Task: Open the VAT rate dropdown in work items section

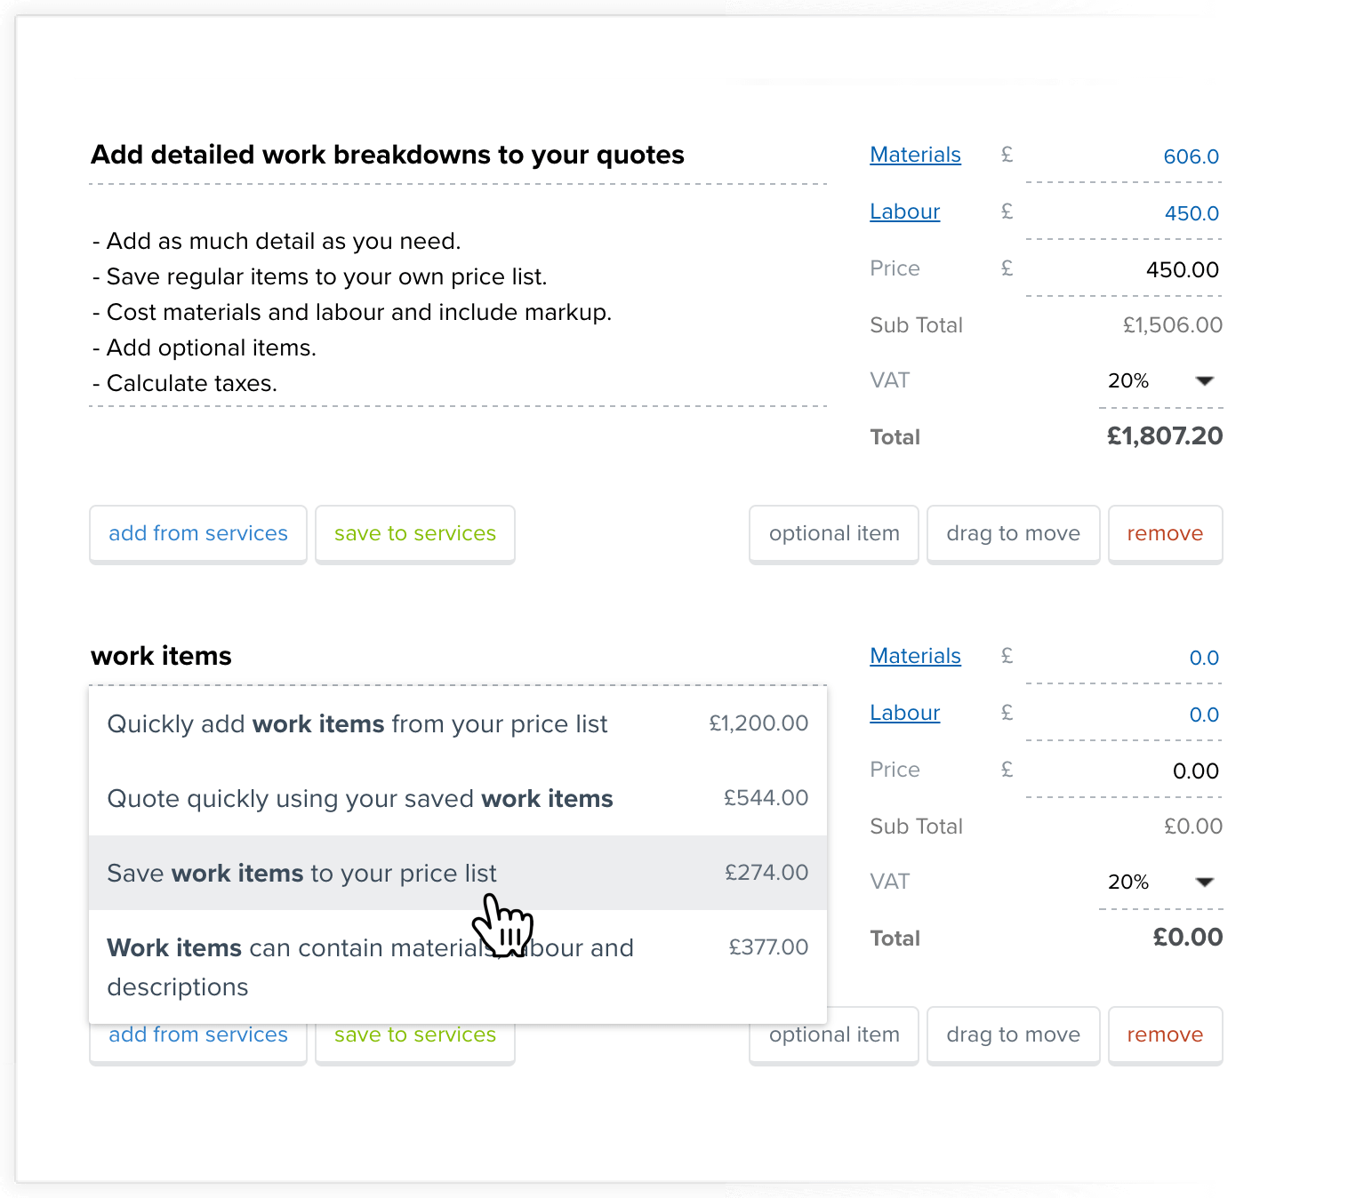Action: 1160,882
